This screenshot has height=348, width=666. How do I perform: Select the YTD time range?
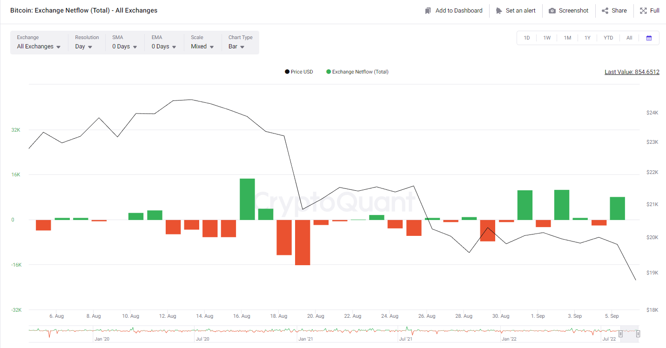pyautogui.click(x=608, y=38)
